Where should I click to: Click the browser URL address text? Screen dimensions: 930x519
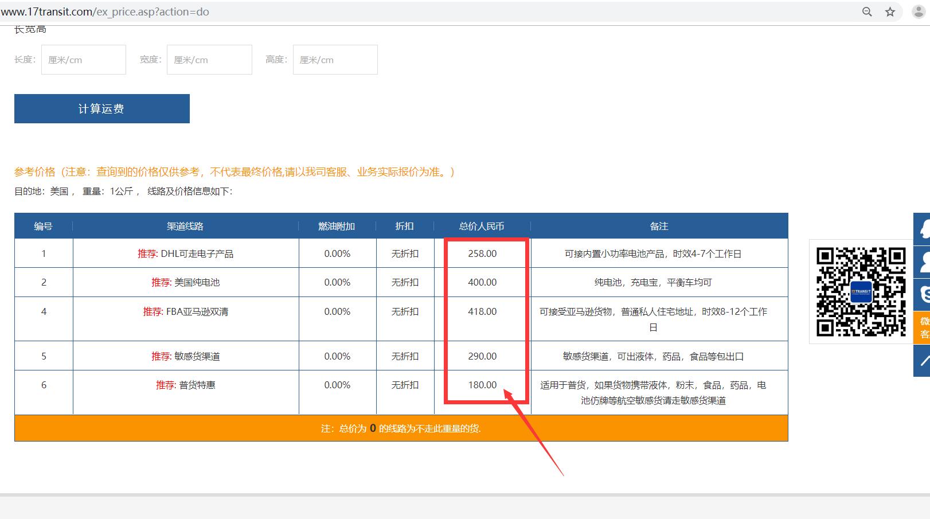[105, 12]
